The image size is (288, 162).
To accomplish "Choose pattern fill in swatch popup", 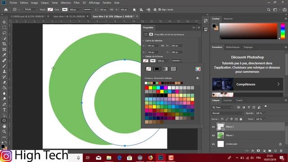I will 173,69.
